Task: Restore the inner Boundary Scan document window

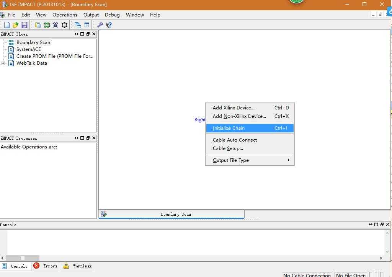Action: 381,15
